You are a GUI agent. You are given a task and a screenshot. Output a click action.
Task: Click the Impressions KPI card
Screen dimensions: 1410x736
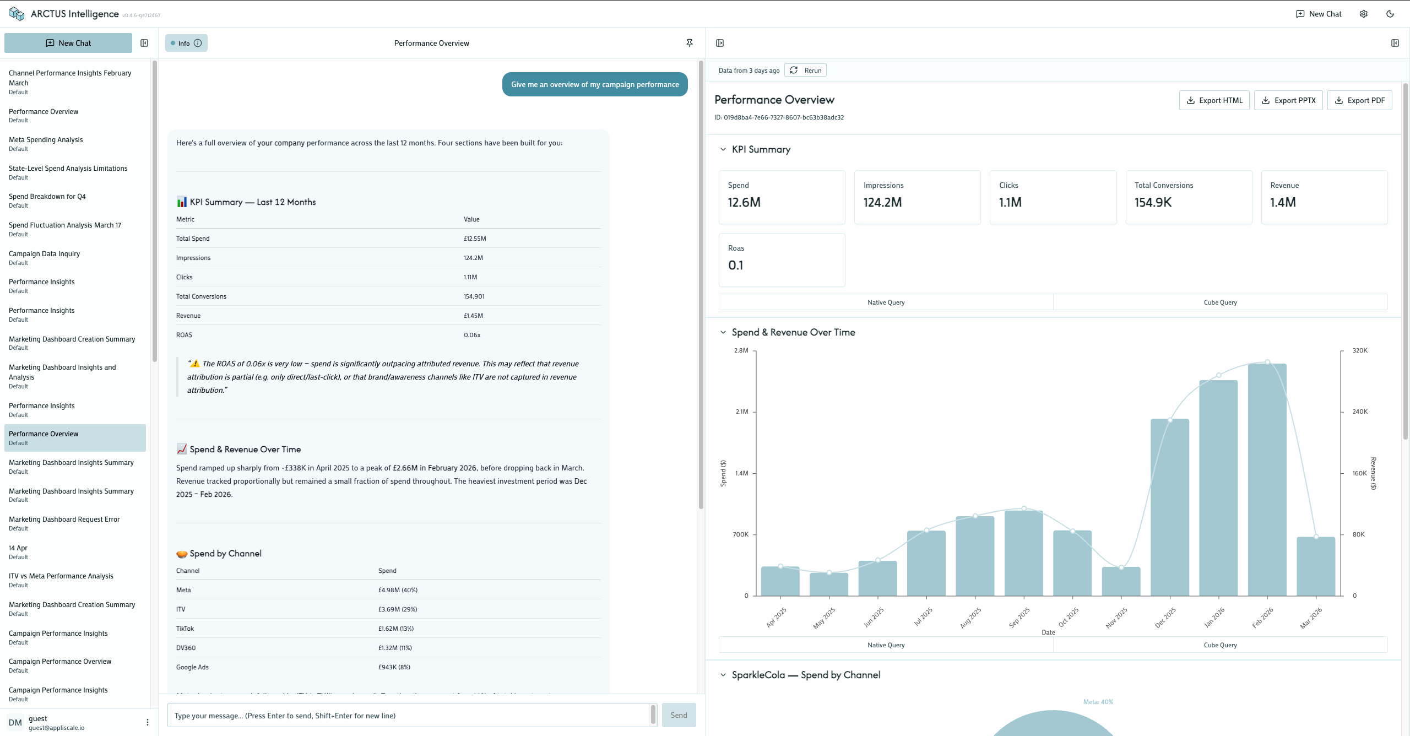point(917,197)
